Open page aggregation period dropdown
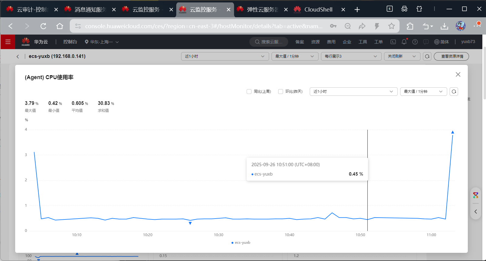Screen dimensions: 486x261 click(295, 56)
